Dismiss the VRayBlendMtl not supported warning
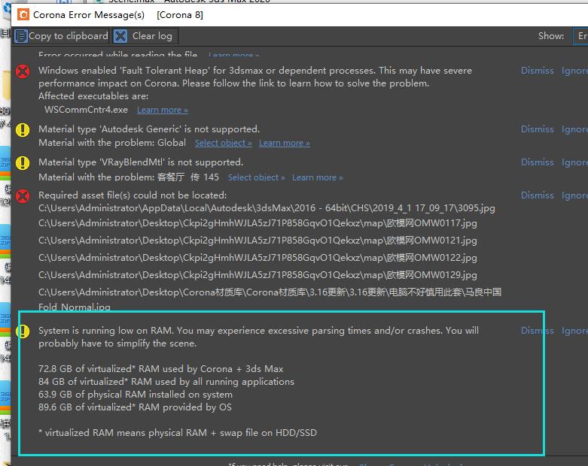This screenshot has width=588, height=466. pyautogui.click(x=537, y=162)
